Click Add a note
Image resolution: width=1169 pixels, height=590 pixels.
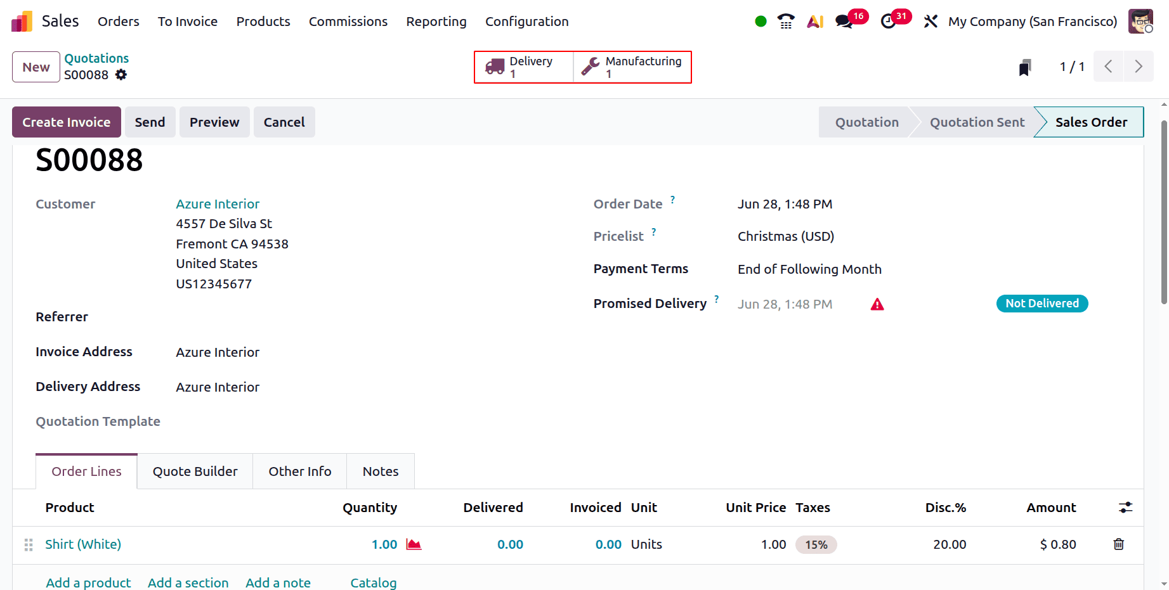click(x=278, y=582)
